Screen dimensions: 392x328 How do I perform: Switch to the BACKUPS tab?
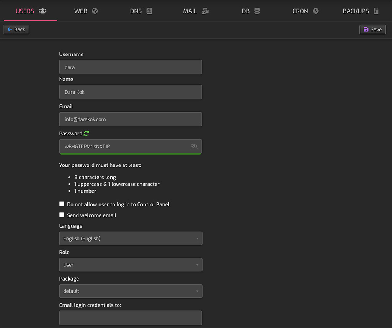click(x=361, y=11)
